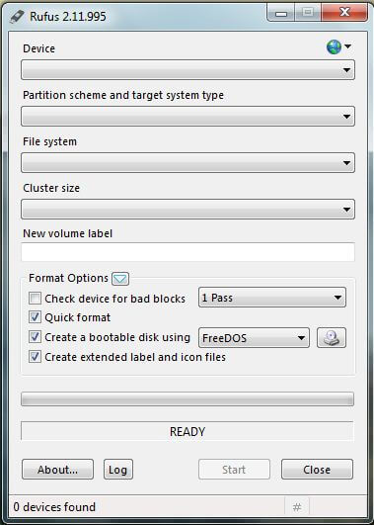Screen dimensions: 374x525
Task: Uncheck the Quick format option
Action: pos(35,317)
